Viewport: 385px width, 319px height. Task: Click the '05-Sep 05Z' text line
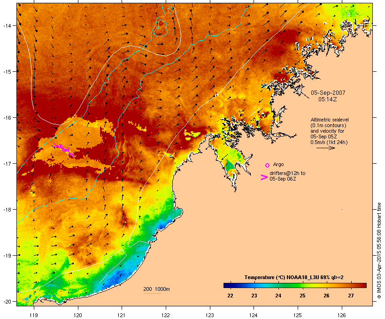[323, 137]
